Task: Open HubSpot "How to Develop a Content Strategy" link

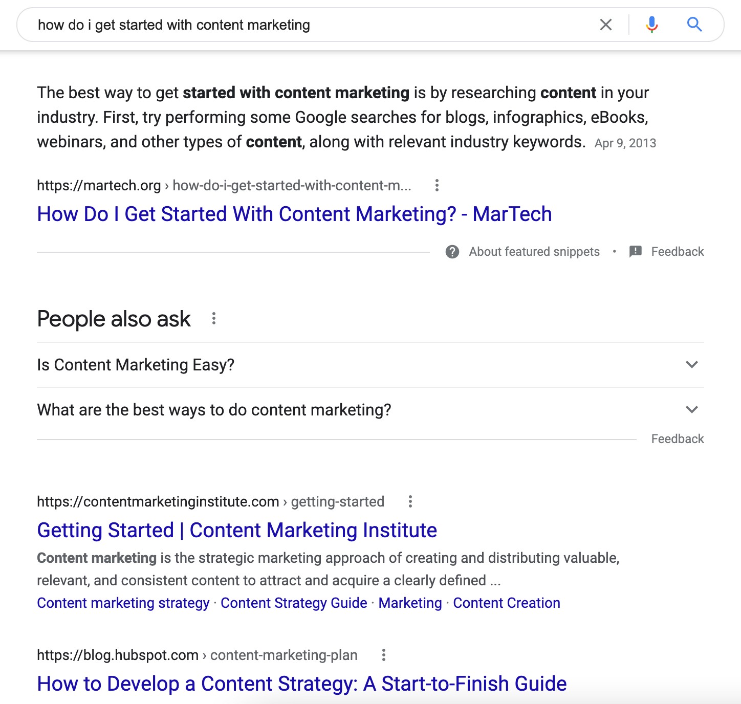Action: click(302, 684)
